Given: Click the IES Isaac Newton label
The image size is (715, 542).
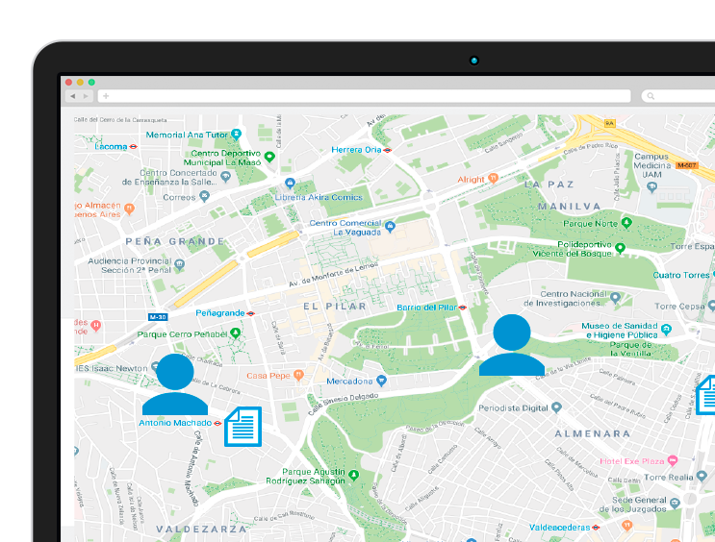Looking at the screenshot, I should 112,368.
